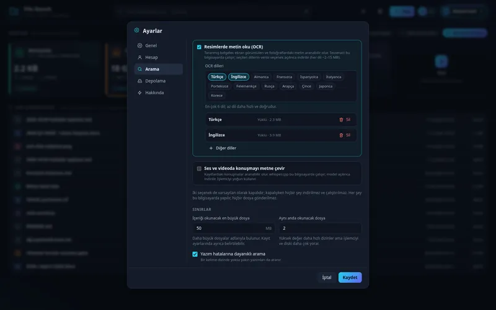Deselect the Türkçe language chip

point(217,77)
